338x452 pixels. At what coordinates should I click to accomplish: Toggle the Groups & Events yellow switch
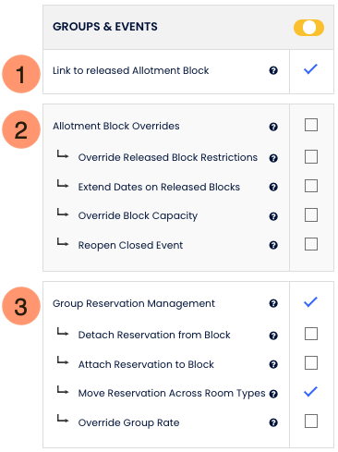point(308,28)
